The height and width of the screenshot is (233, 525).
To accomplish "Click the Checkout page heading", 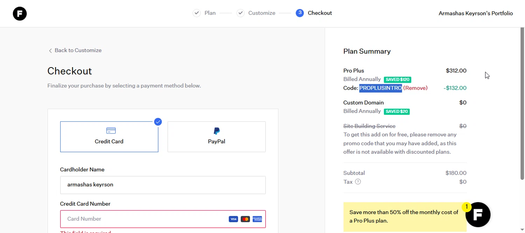I will point(70,71).
